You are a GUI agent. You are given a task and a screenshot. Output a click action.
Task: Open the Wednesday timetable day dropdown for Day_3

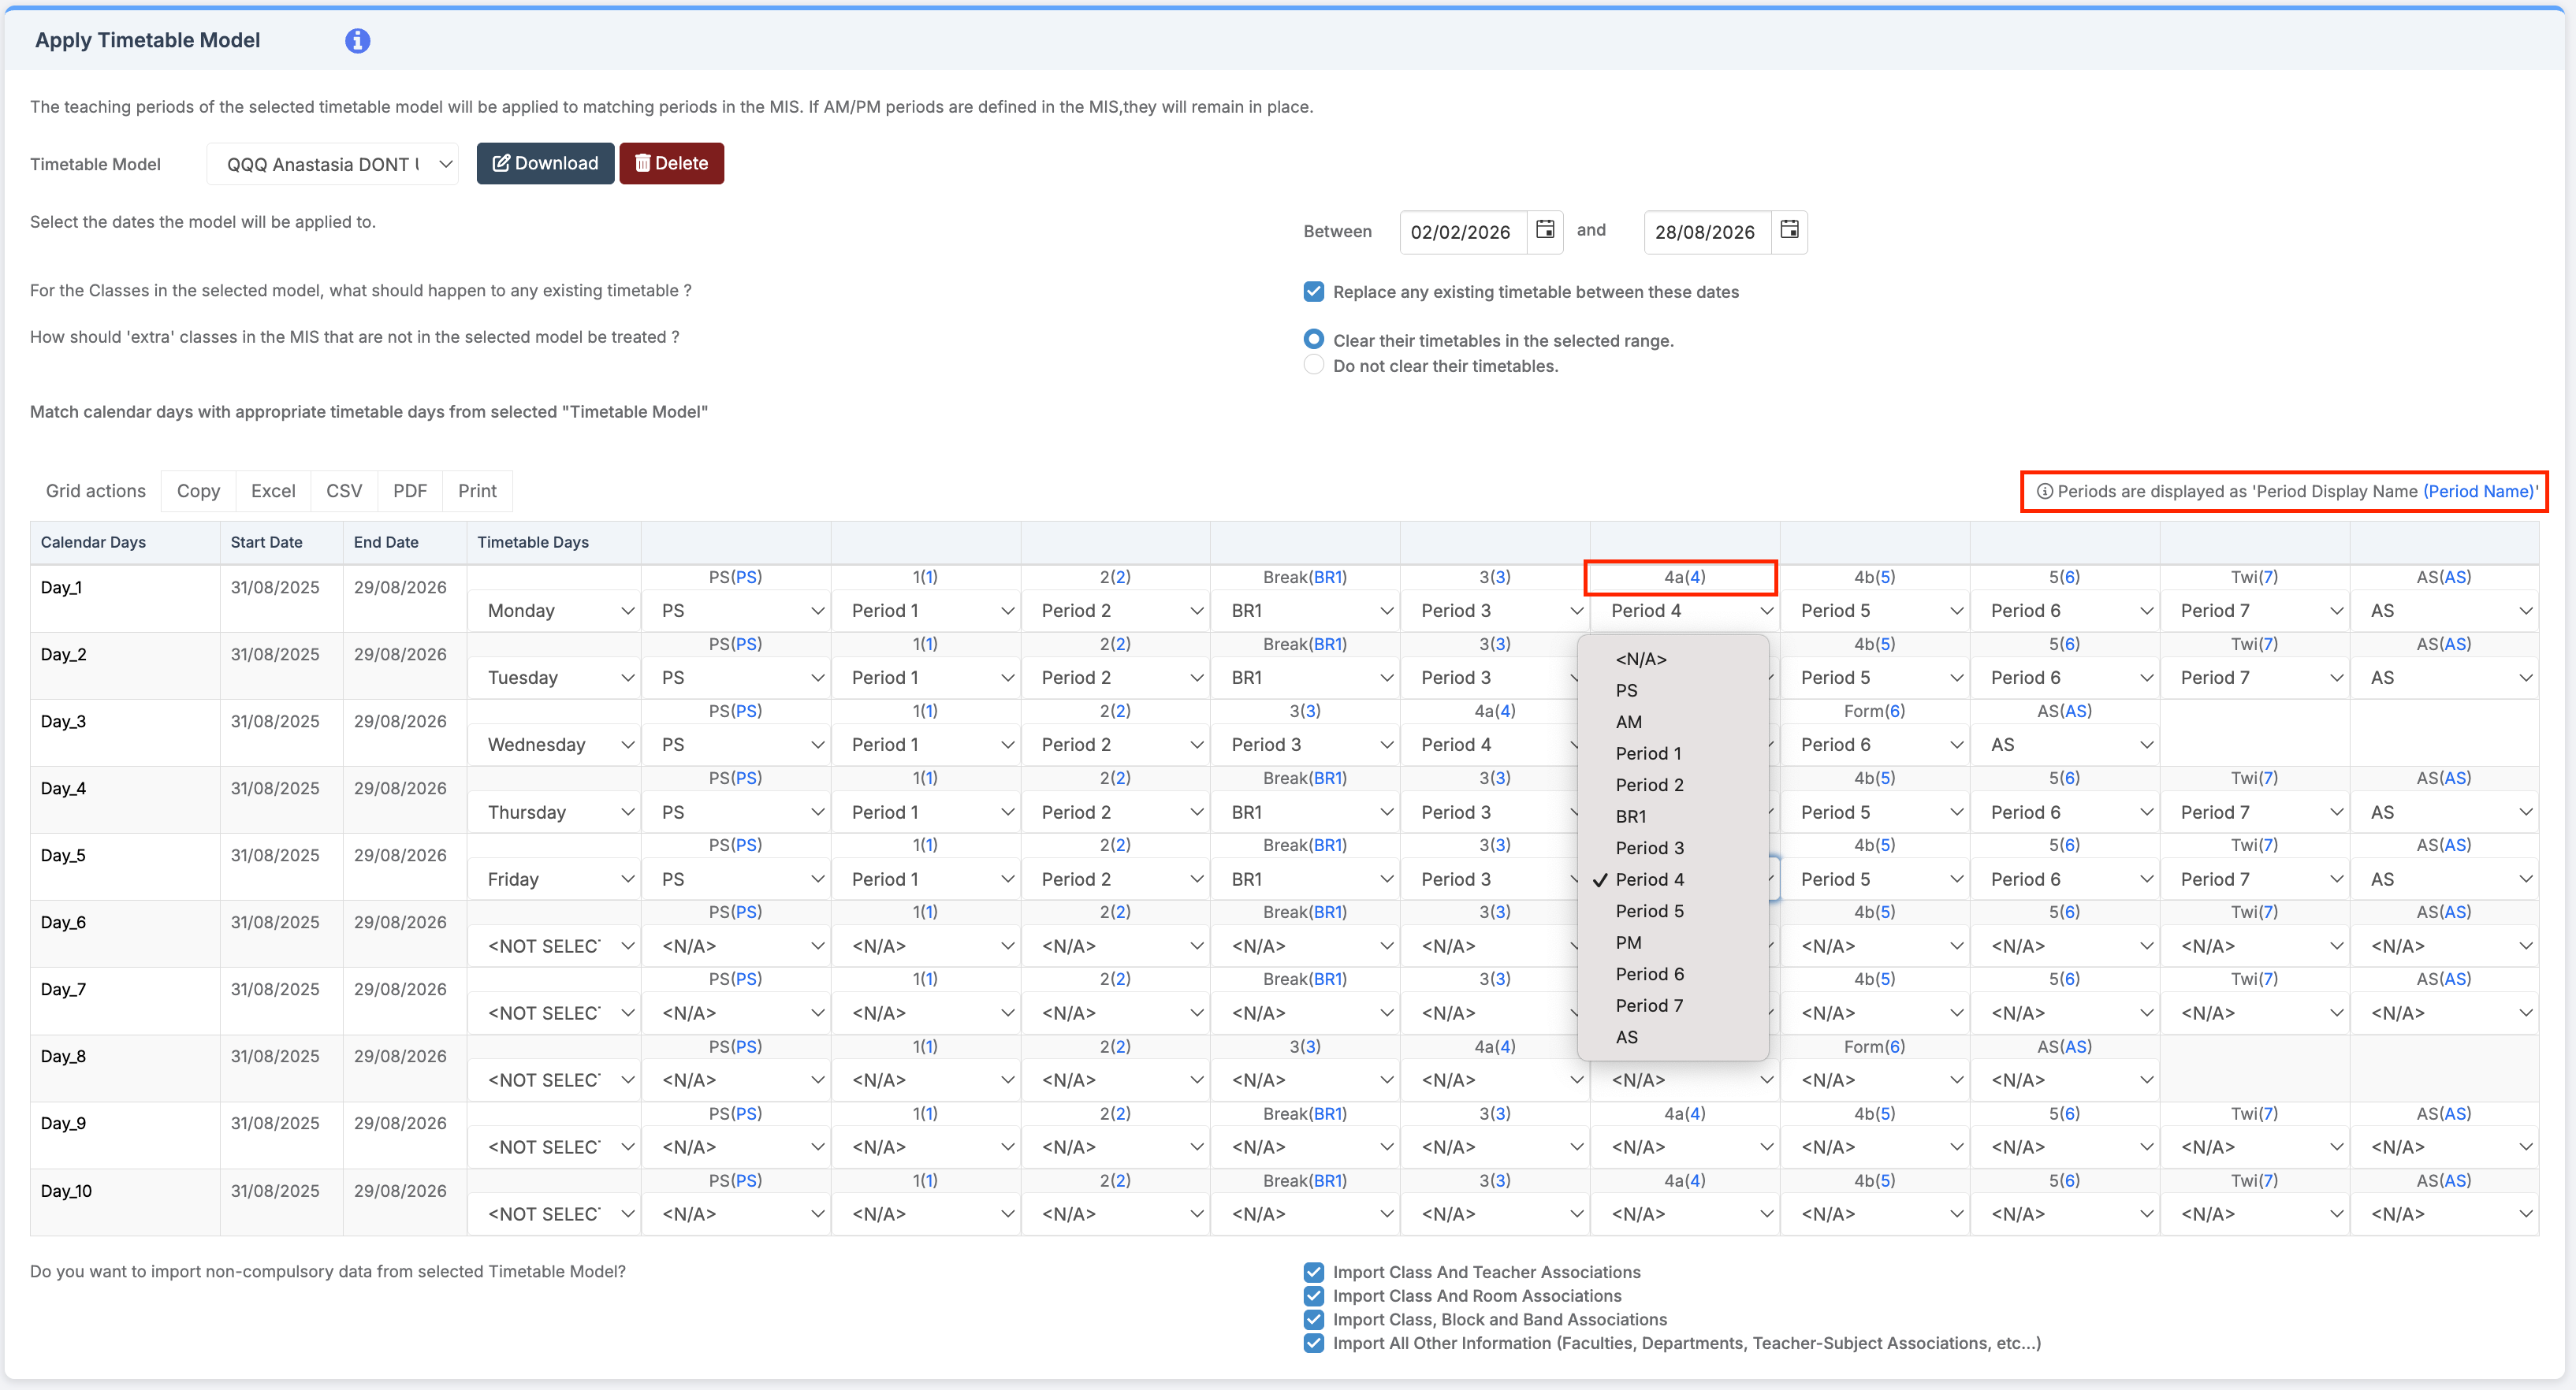[559, 745]
